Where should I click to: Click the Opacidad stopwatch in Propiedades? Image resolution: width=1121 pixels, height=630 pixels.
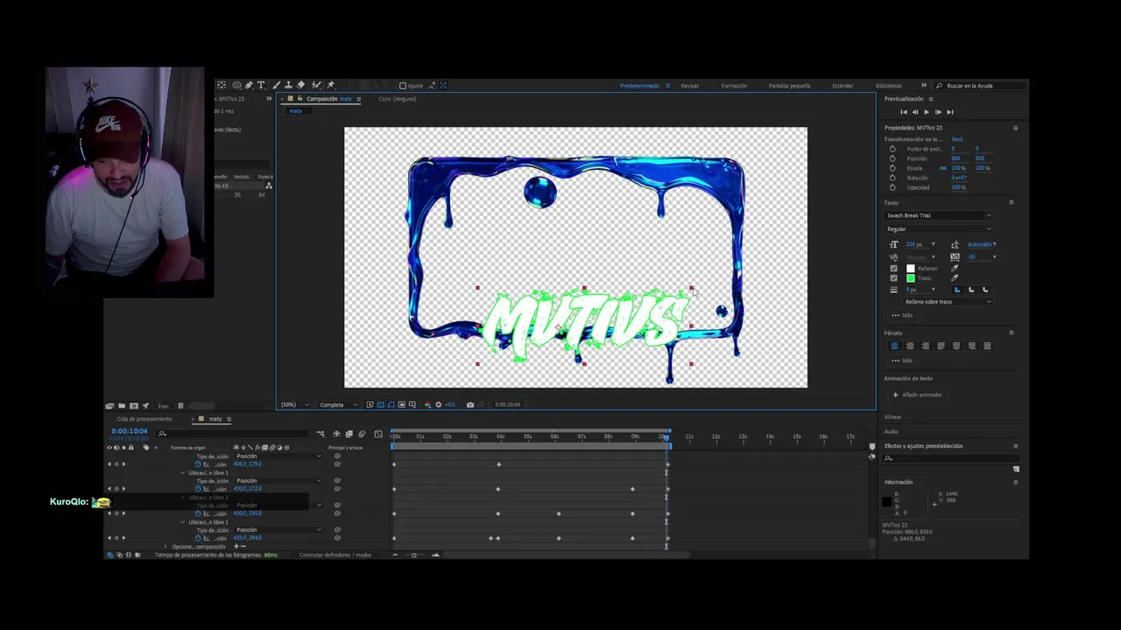(x=892, y=187)
